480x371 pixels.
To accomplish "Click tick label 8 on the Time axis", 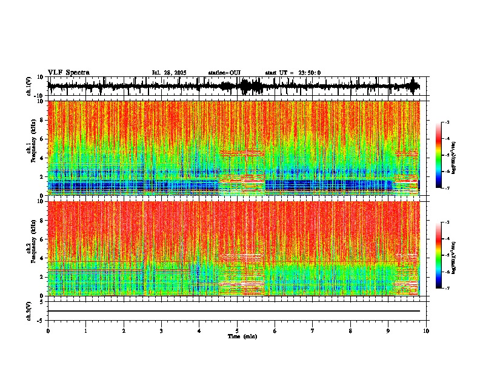I will (x=350, y=331).
